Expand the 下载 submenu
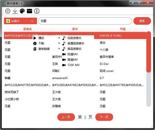The height and width of the screenshot is (130, 155). tap(41, 43)
